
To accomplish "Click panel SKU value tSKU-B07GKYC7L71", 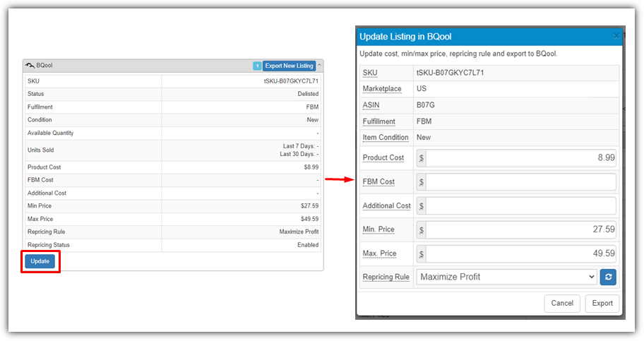I will [x=291, y=81].
